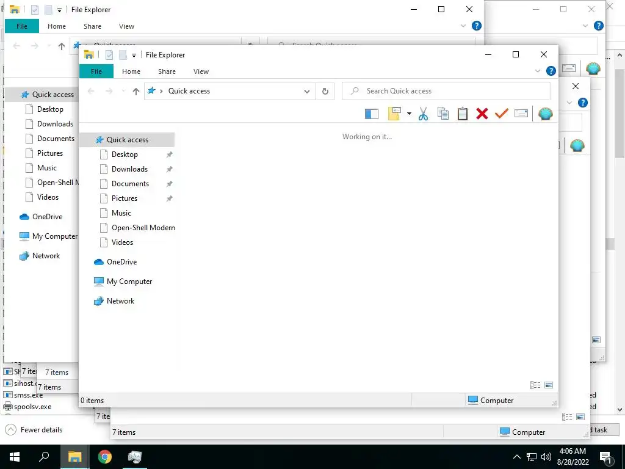Screen dimensions: 625x469
Task: Open Google Chrome from the taskbar
Action: tap(105, 457)
